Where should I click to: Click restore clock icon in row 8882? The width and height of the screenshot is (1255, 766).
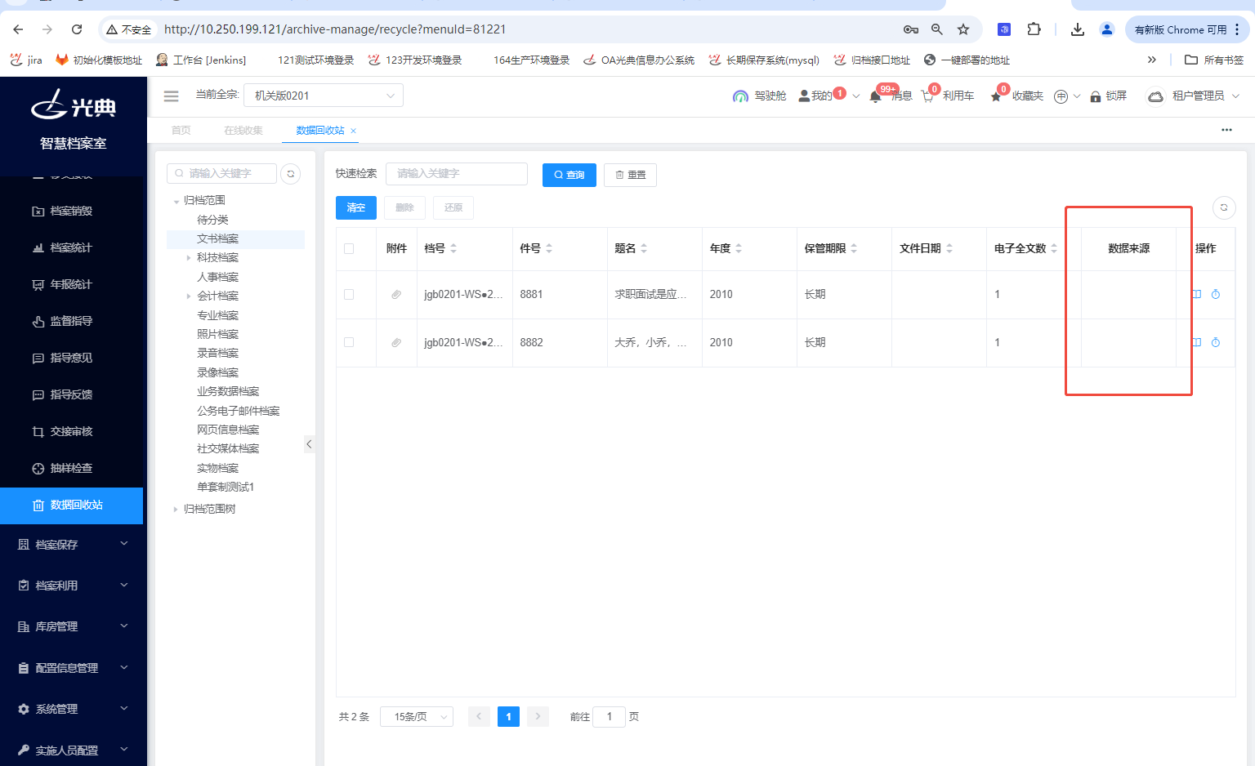1216,343
